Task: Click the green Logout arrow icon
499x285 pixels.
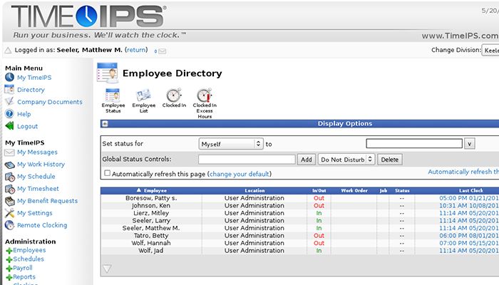Action: click(9, 126)
